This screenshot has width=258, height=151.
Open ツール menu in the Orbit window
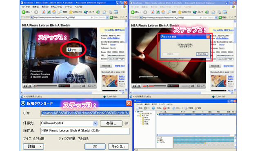[161, 104]
